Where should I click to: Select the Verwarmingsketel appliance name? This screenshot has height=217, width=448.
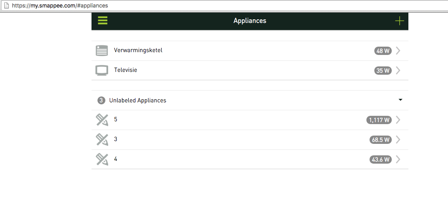coord(138,50)
